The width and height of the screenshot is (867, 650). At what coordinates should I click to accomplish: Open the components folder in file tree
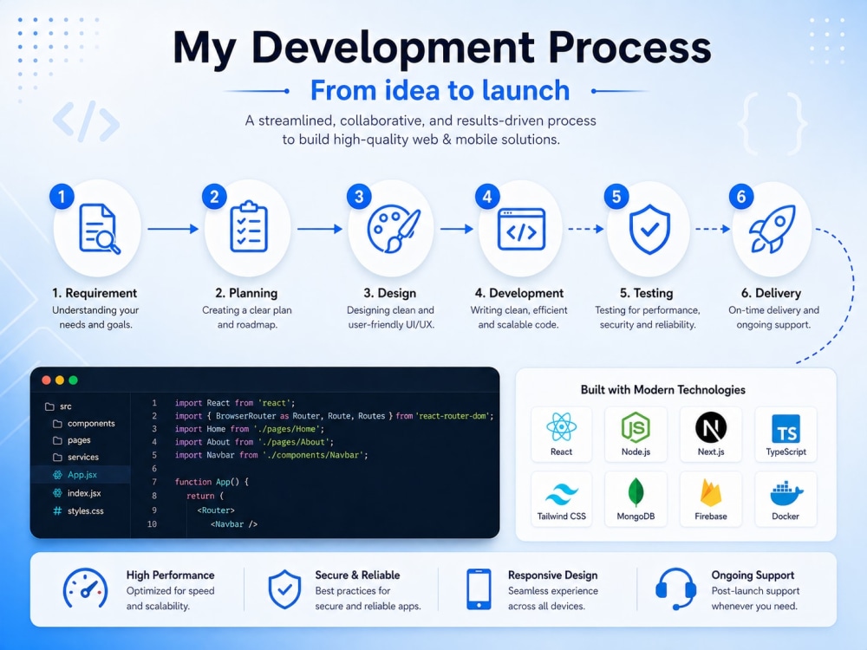[x=83, y=424]
